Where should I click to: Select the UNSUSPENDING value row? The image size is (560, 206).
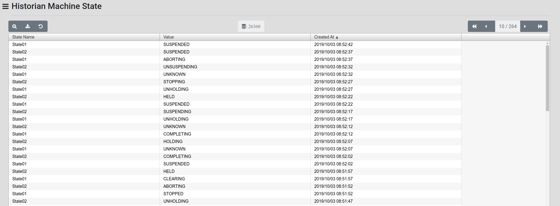point(180,67)
